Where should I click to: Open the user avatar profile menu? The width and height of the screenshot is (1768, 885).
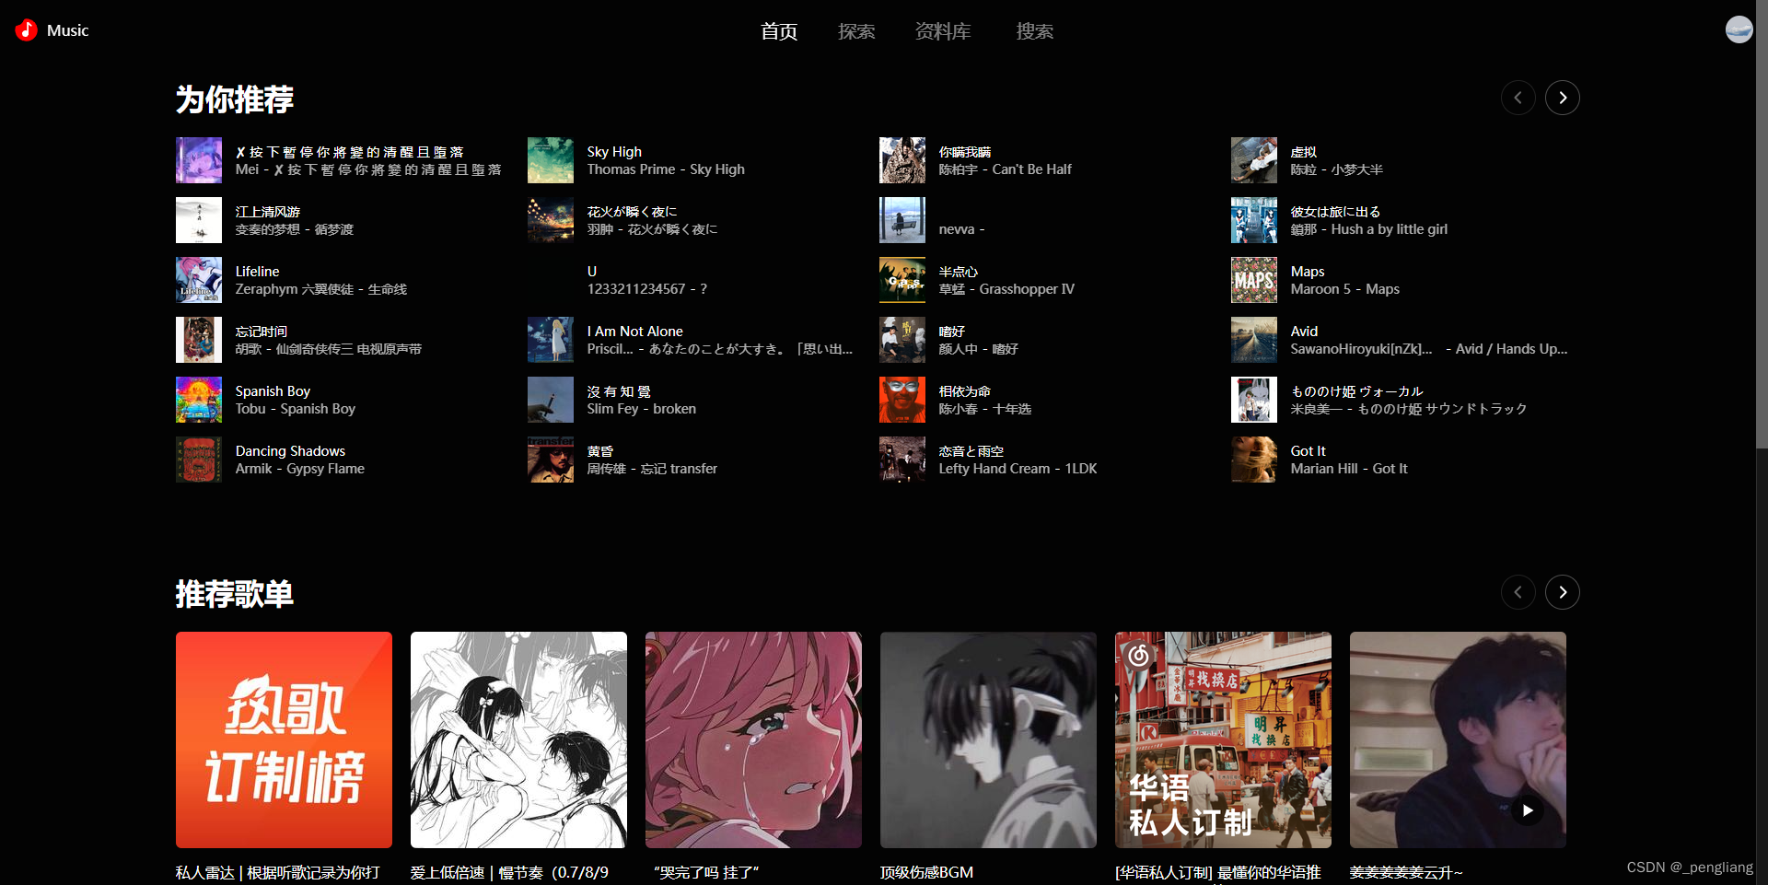pyautogui.click(x=1739, y=29)
